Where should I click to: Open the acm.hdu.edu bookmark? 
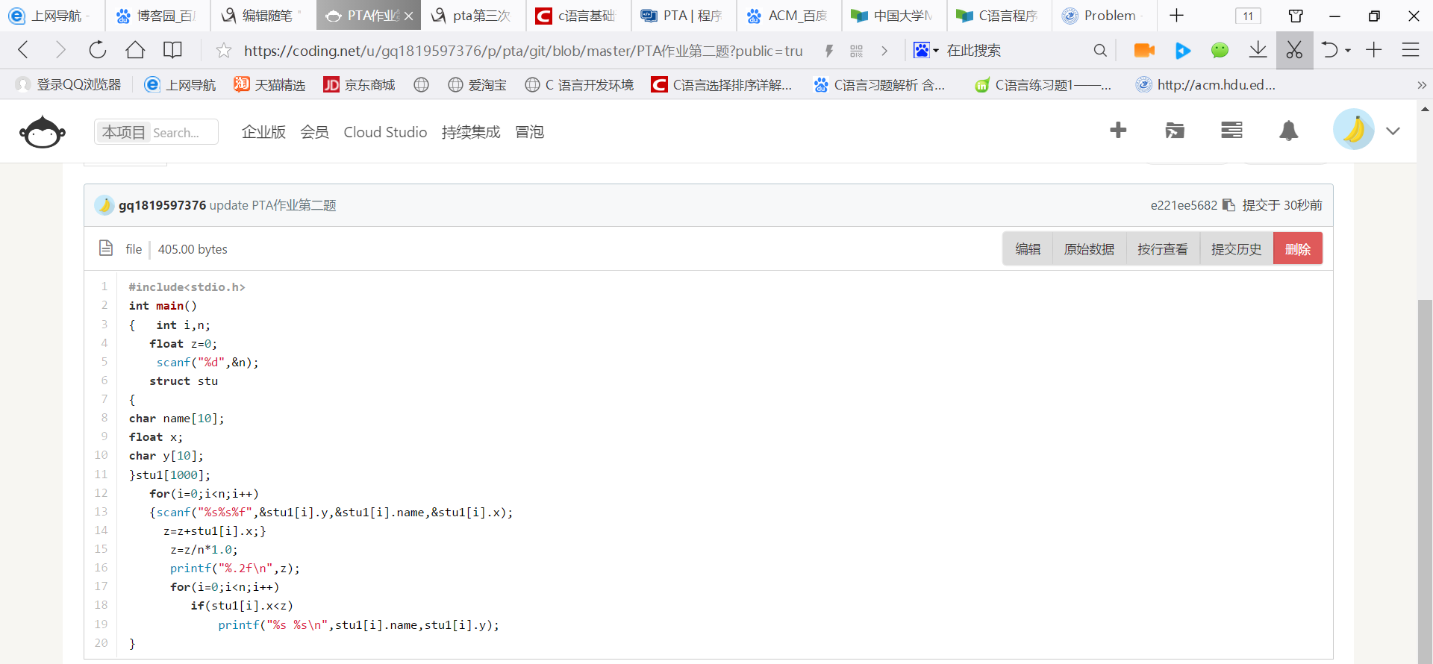[1206, 85]
